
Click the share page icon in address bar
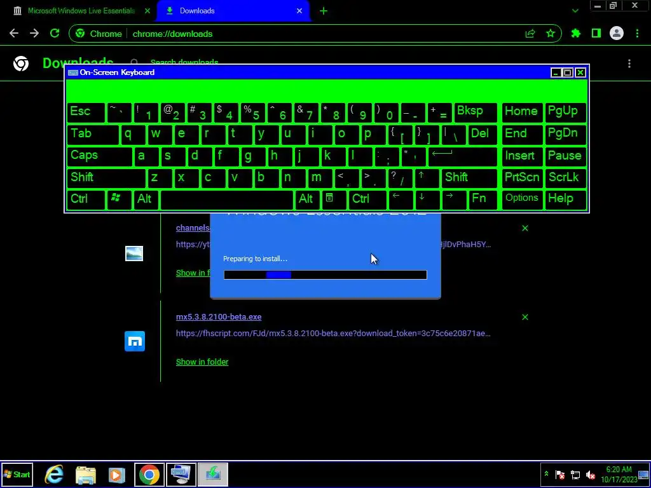tap(530, 34)
